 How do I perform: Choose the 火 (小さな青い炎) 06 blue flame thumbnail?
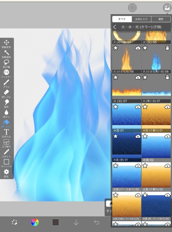click(156, 59)
